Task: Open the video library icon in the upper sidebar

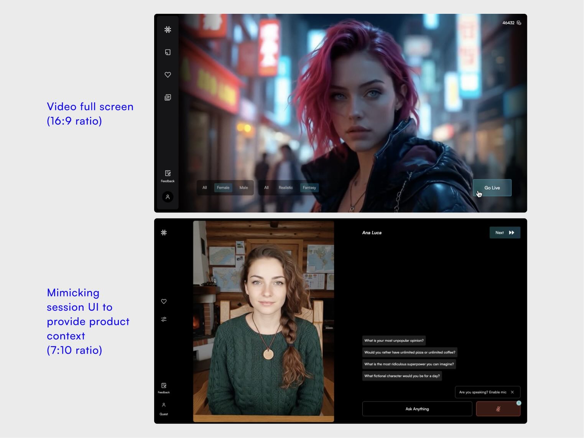Action: (x=168, y=97)
